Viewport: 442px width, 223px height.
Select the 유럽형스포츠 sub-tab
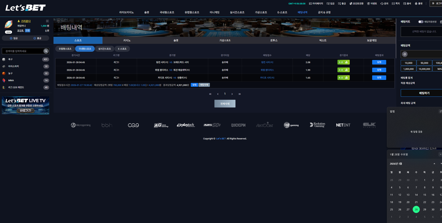(x=65, y=49)
